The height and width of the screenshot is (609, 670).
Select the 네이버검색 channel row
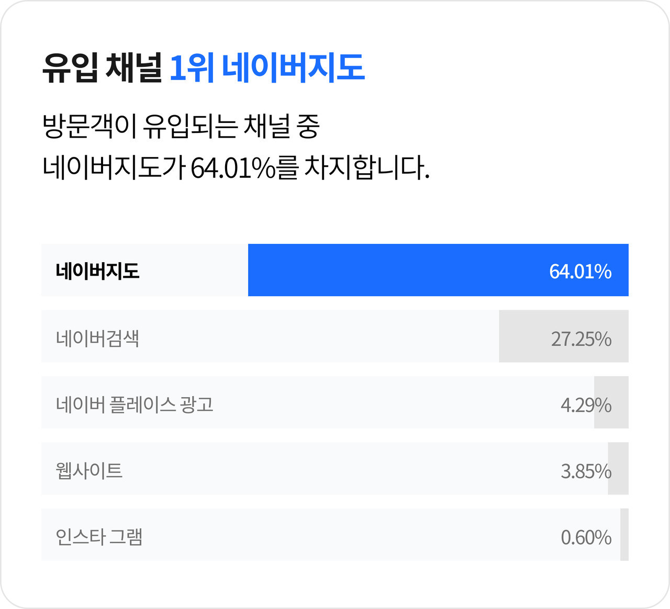tap(335, 336)
